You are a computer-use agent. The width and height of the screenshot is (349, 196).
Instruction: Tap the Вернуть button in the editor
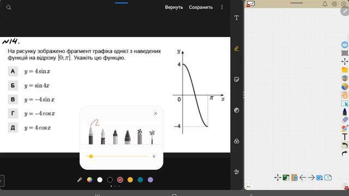[174, 7]
